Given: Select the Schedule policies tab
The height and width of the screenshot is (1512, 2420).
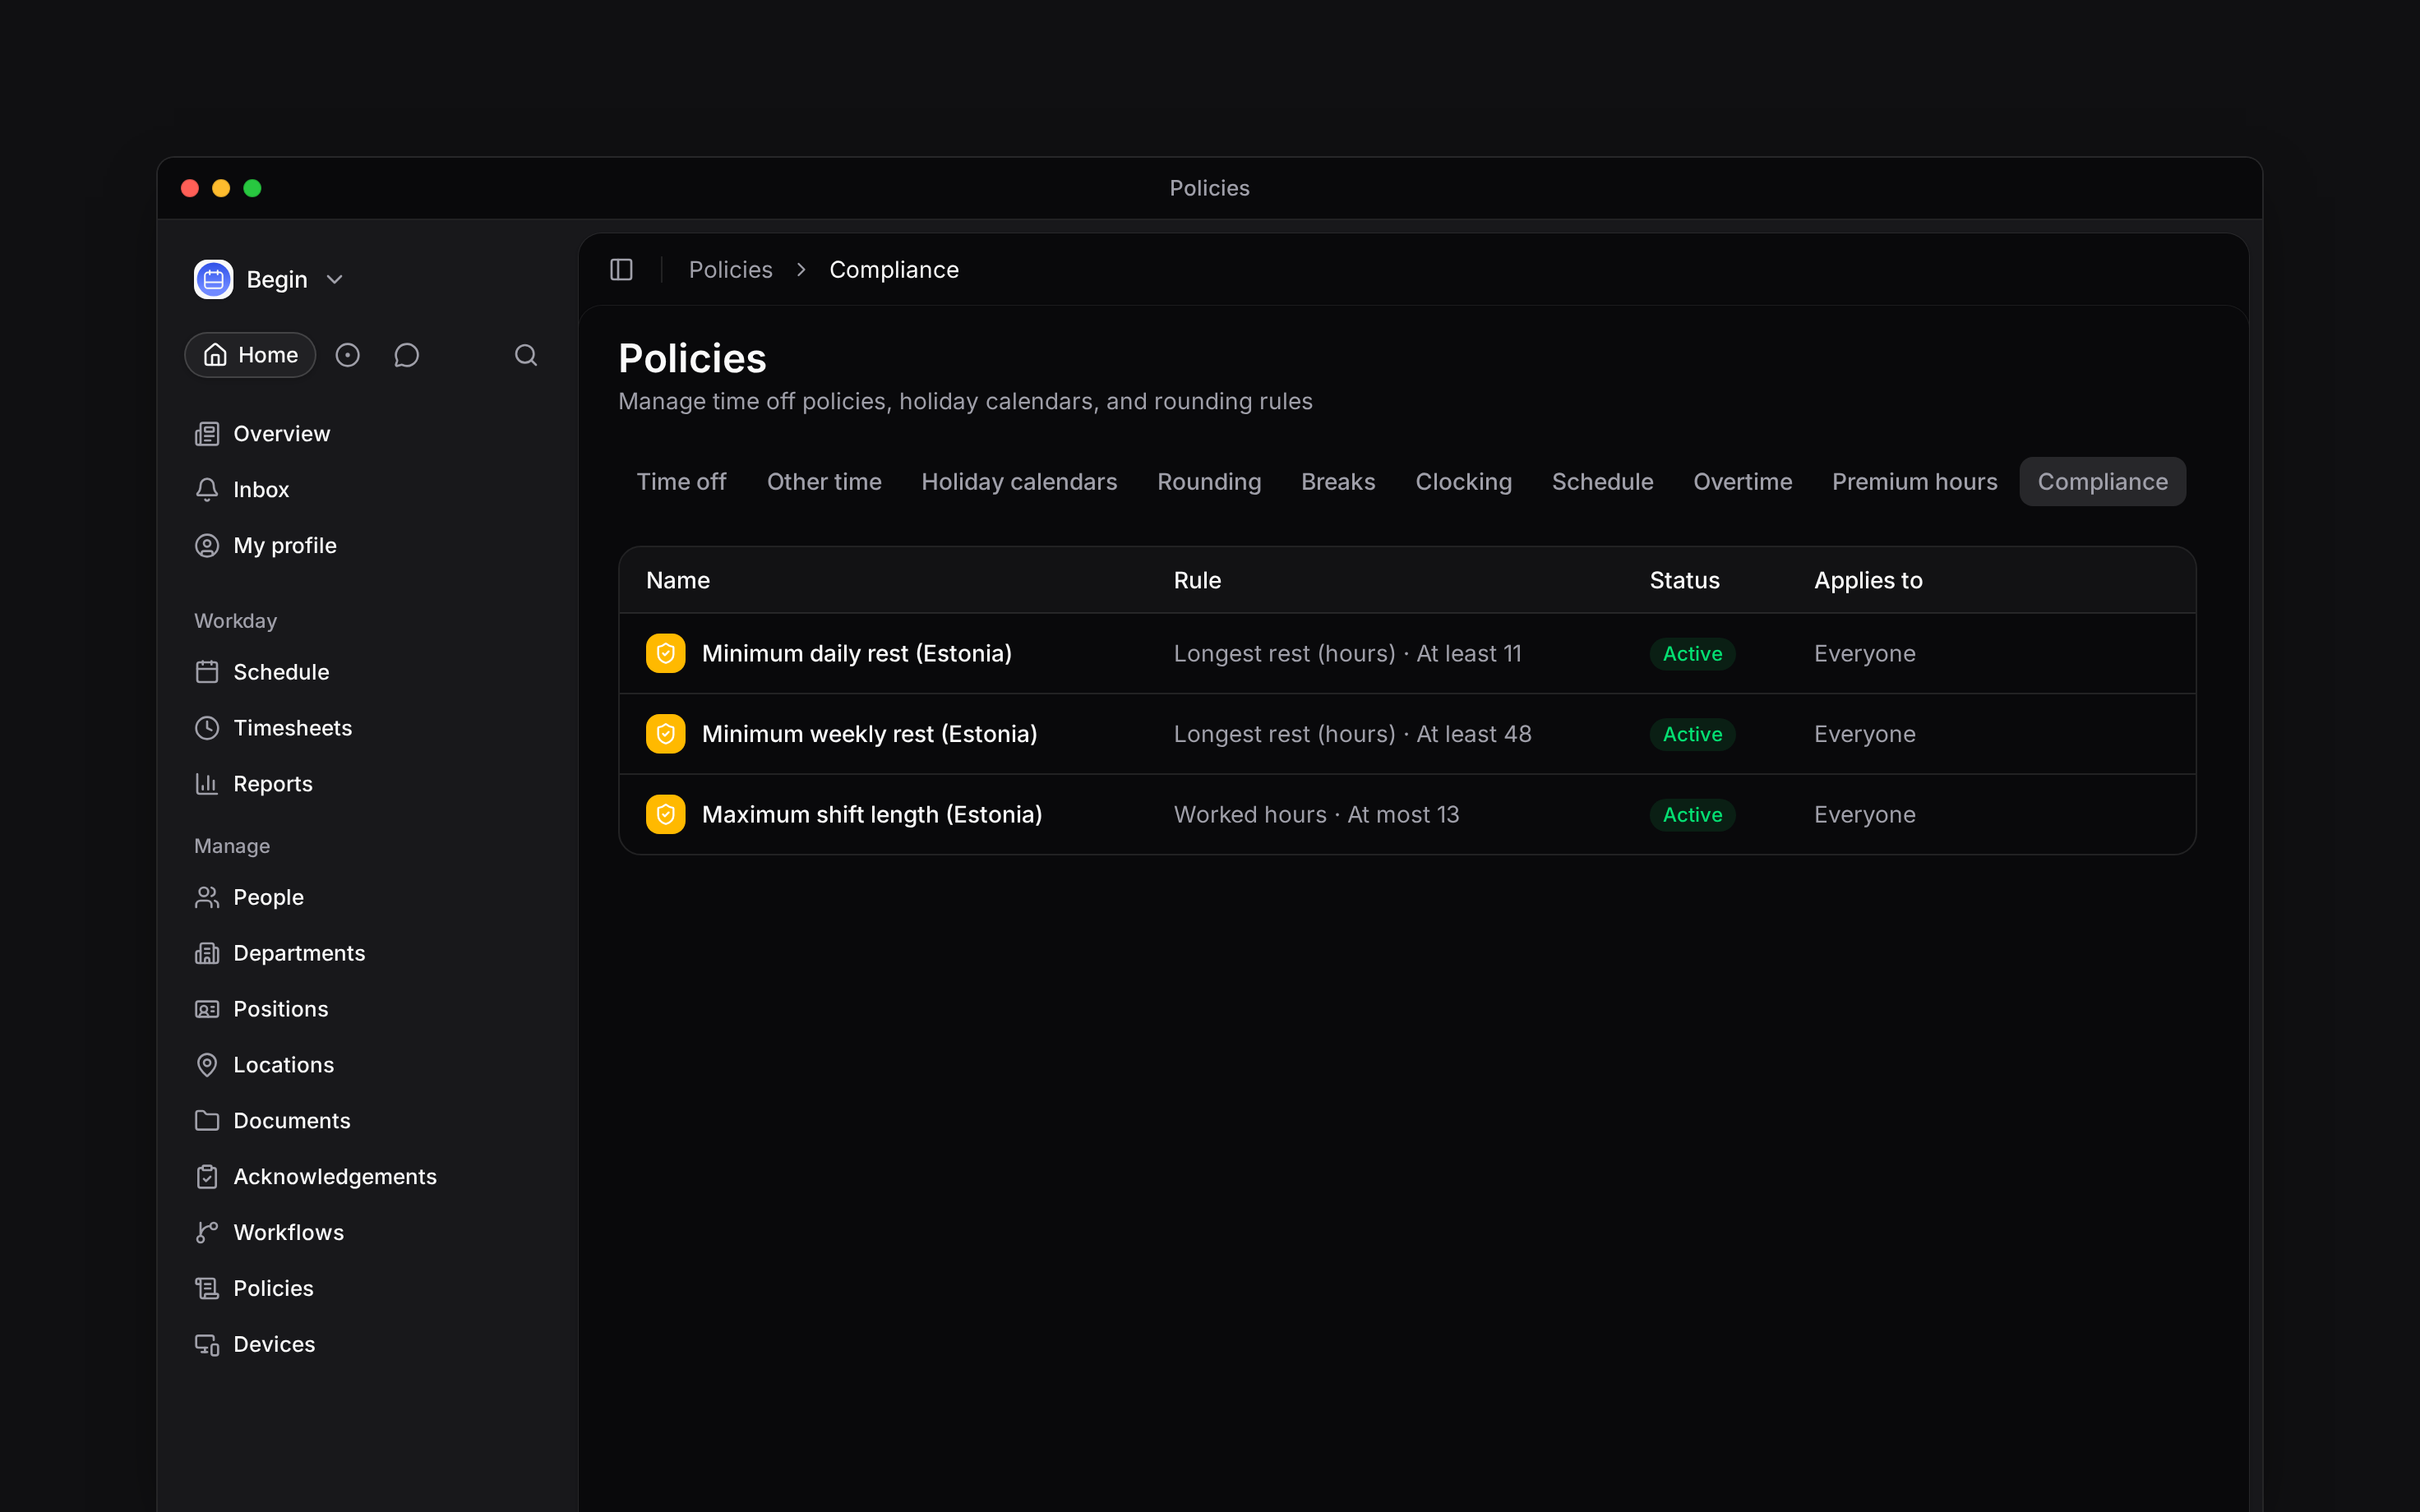Looking at the screenshot, I should point(1602,482).
